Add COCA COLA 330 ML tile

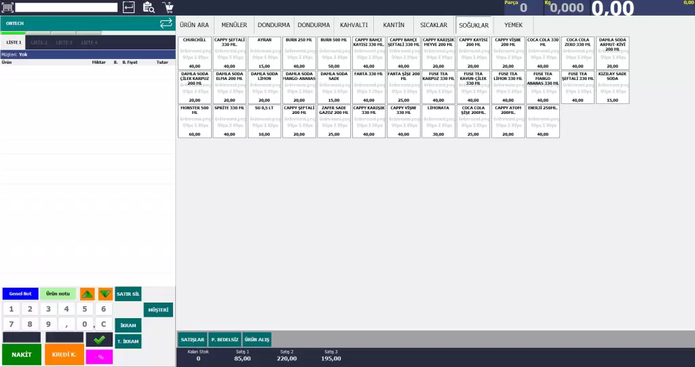tap(543, 53)
